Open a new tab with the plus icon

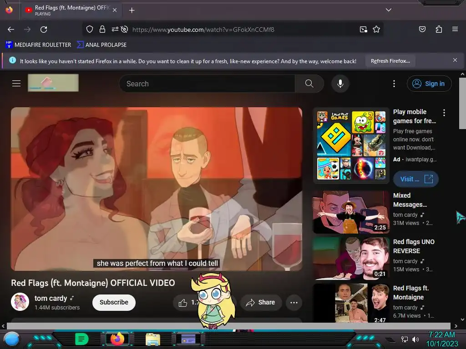[132, 10]
